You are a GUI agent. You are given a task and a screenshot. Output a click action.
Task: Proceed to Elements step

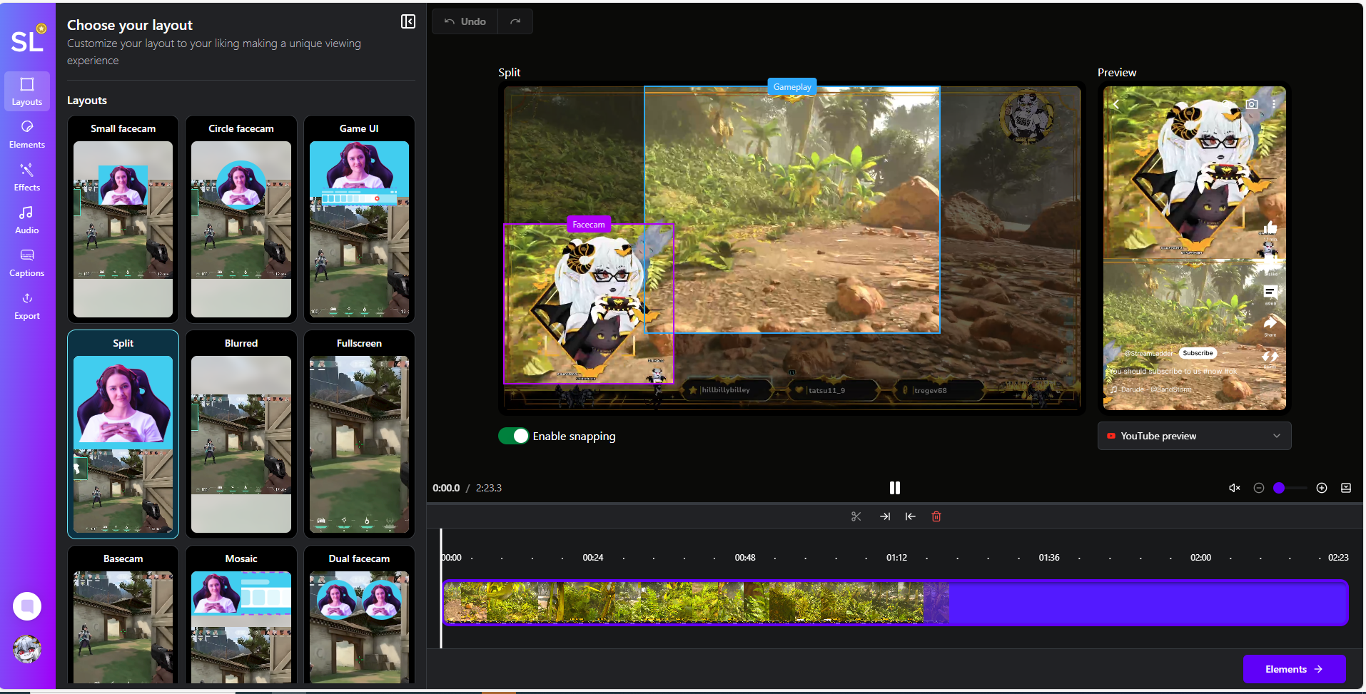[x=1293, y=669]
